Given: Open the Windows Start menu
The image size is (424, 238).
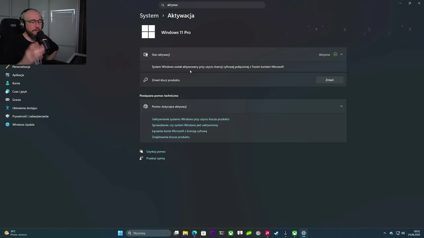Looking at the screenshot, I should [120, 233].
